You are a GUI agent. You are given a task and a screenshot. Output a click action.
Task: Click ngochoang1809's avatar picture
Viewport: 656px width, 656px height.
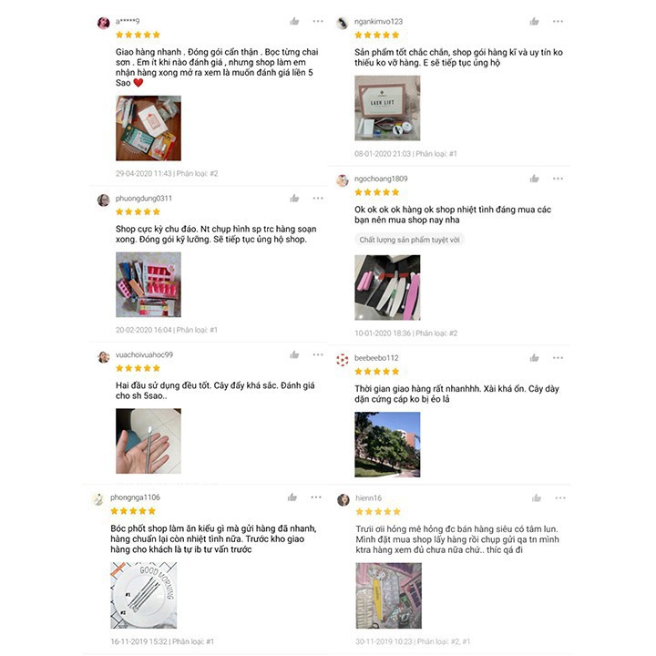coord(343,180)
